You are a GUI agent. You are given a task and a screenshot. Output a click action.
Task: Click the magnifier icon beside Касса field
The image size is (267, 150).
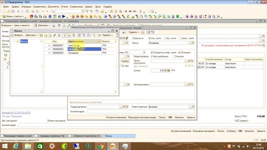coord(193,43)
